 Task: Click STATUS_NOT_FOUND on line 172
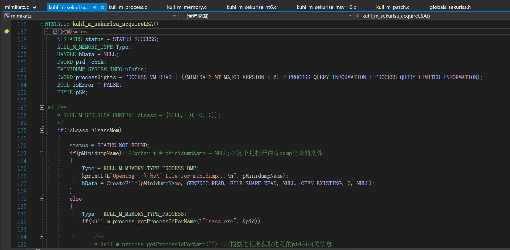122,145
